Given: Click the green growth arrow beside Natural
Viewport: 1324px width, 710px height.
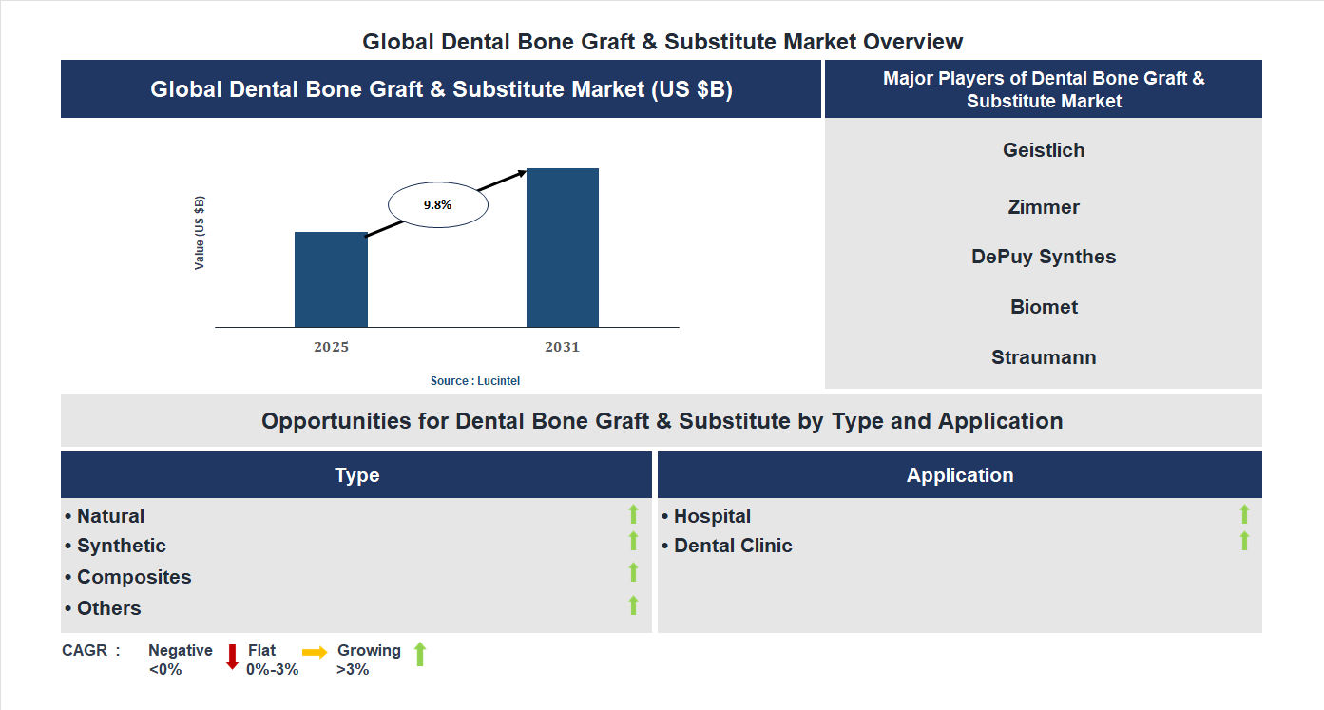Looking at the screenshot, I should point(633,515).
